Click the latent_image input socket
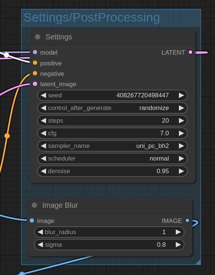 tap(35, 84)
